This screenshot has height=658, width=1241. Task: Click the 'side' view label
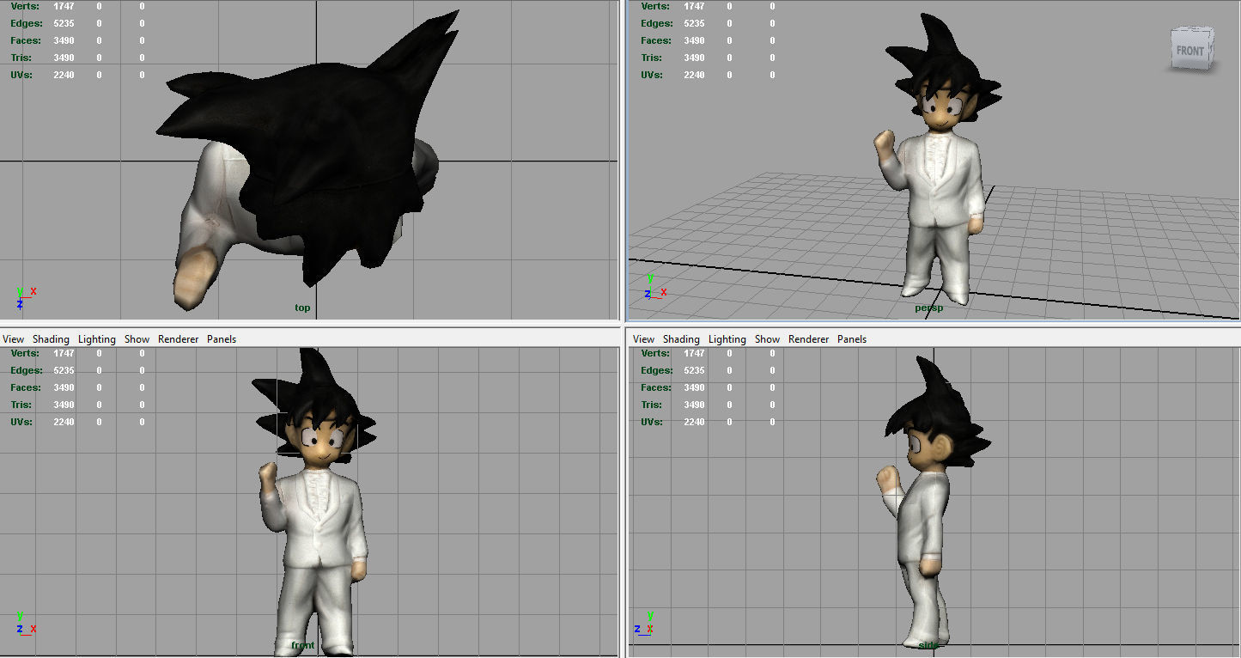click(x=928, y=645)
